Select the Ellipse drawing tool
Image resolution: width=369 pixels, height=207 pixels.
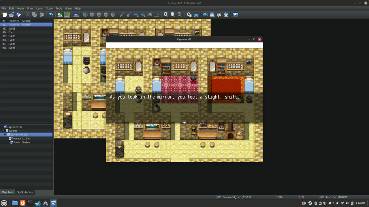(143, 15)
